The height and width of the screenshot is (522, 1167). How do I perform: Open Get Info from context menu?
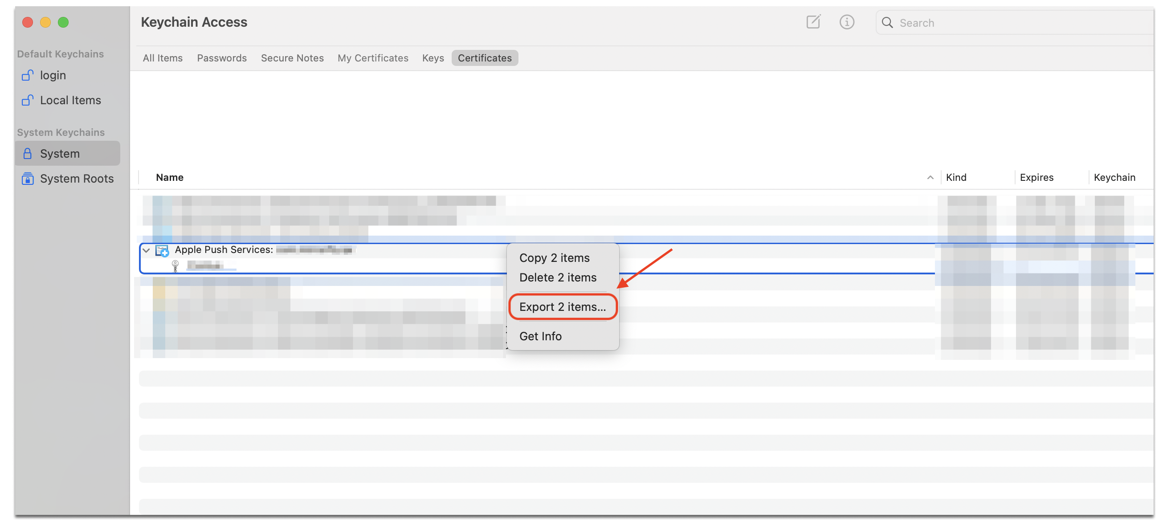click(540, 336)
